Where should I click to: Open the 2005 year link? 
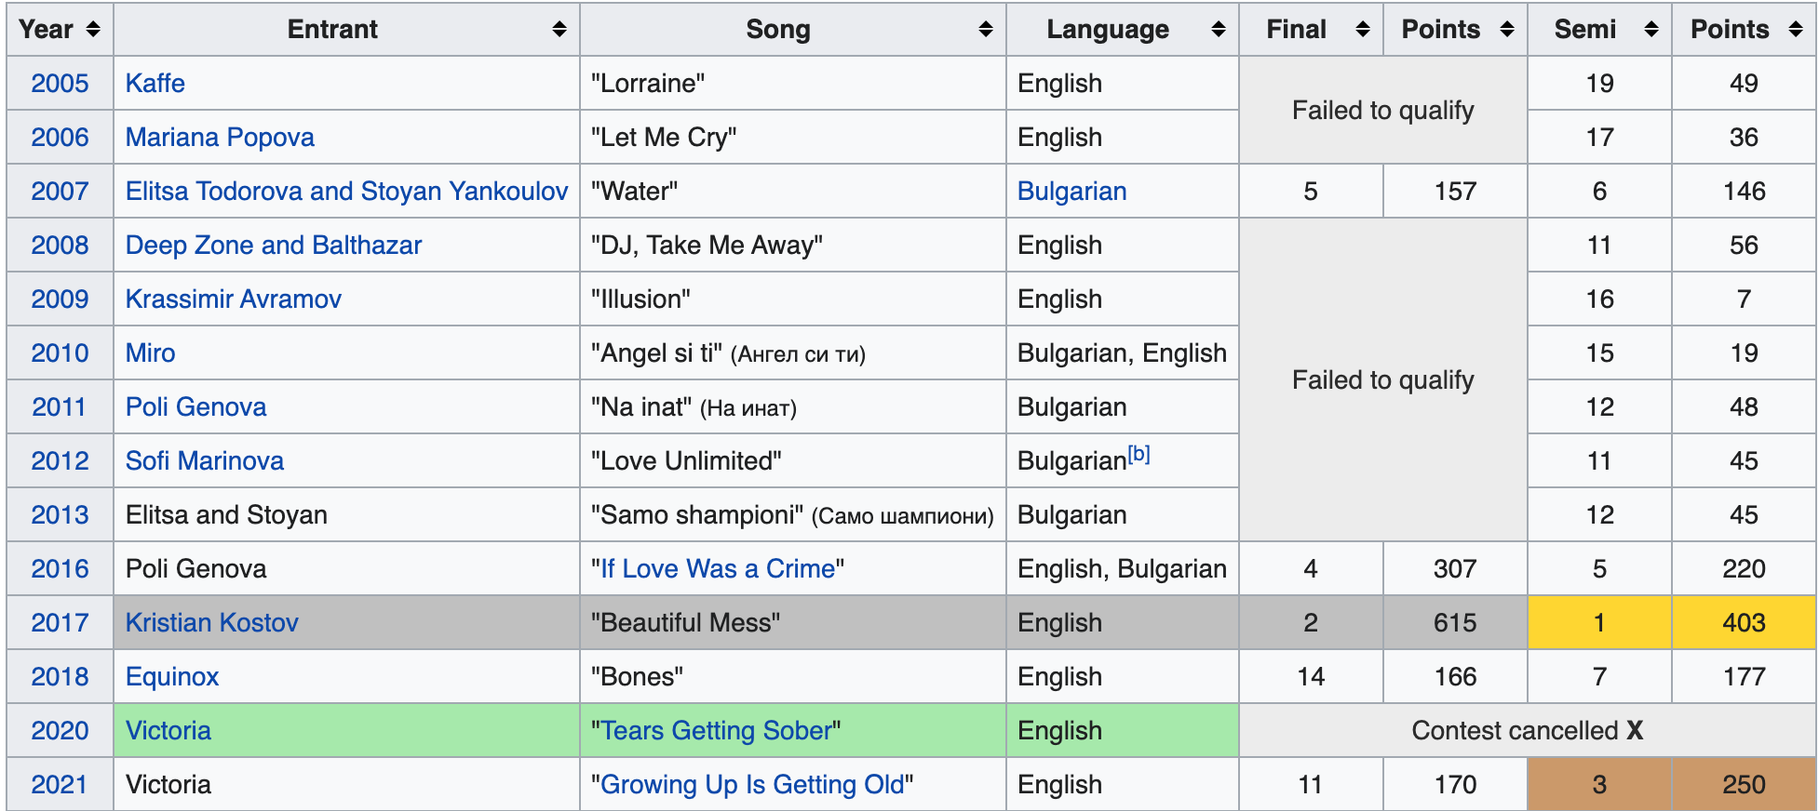tap(60, 84)
